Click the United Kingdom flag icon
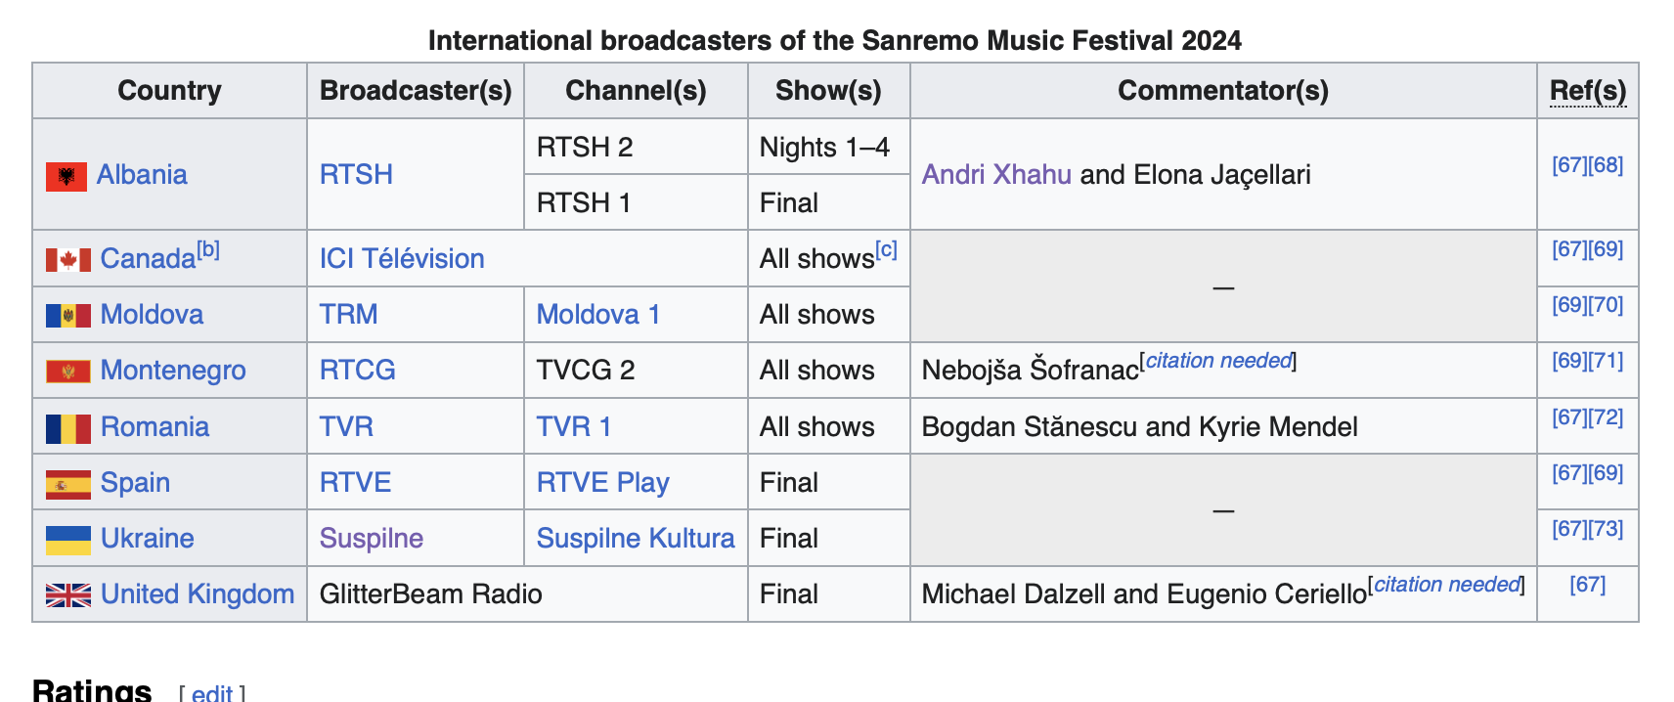The height and width of the screenshot is (702, 1674). pos(68,595)
